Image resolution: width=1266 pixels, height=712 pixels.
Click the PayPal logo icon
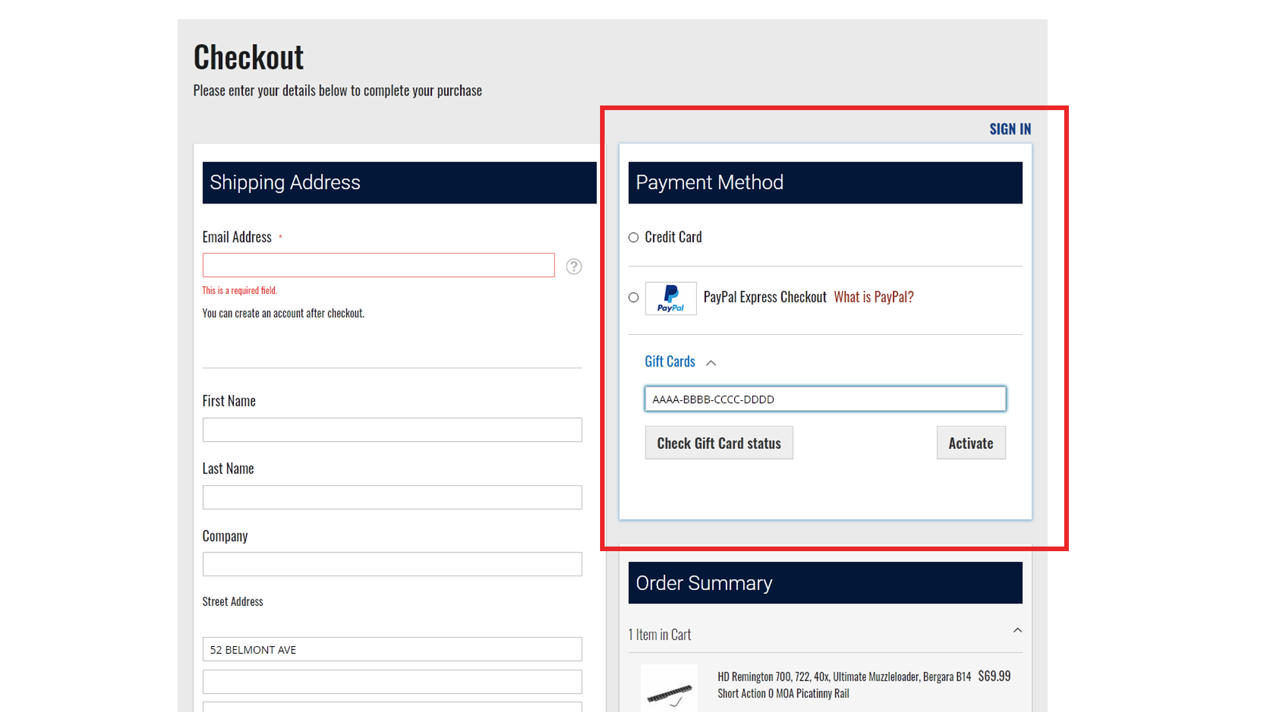[671, 298]
